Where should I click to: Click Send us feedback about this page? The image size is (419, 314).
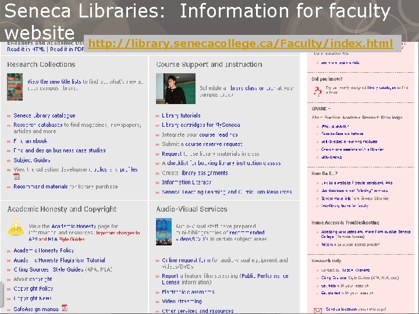356,309
